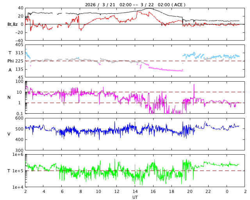Click the -40 tick on the Bt,Bz axis

[18, 40]
